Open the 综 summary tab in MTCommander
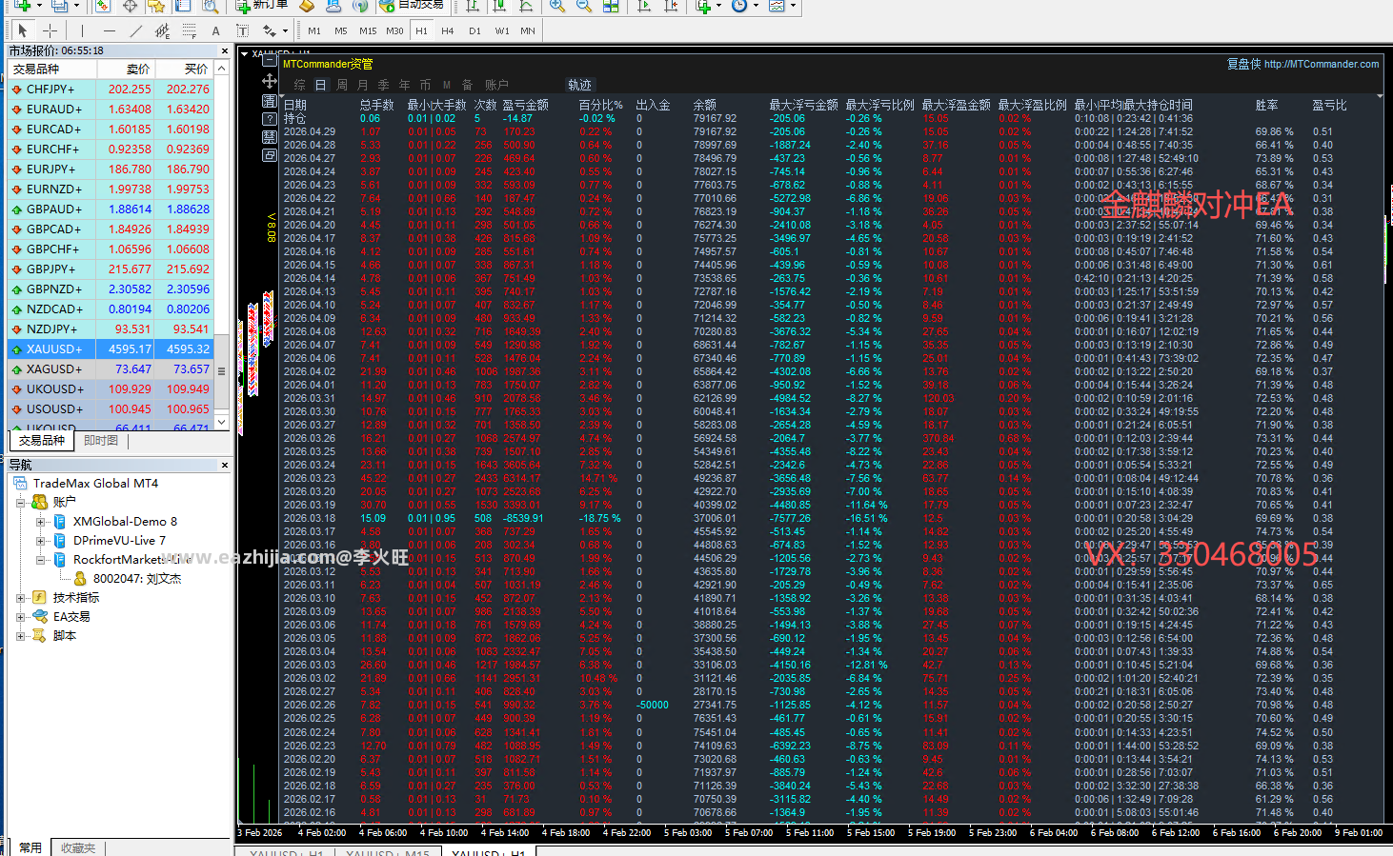The image size is (1393, 856). 299,85
